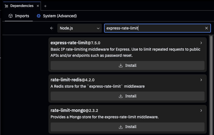Click the express-rate-limit@7.5.0 title
Screen dimensions: 214x135
click(75, 43)
